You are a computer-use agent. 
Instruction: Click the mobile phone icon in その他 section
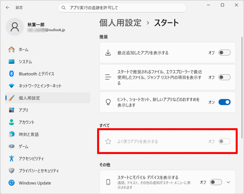[x=108, y=182]
